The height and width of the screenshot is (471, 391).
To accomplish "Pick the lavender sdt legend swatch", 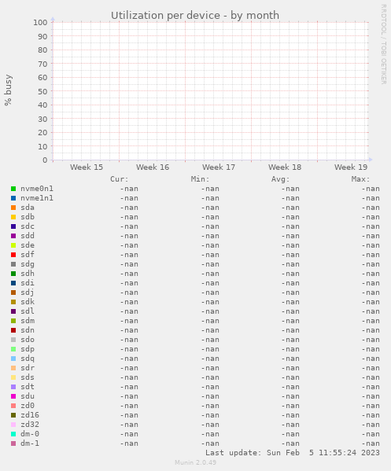I will [13, 387].
